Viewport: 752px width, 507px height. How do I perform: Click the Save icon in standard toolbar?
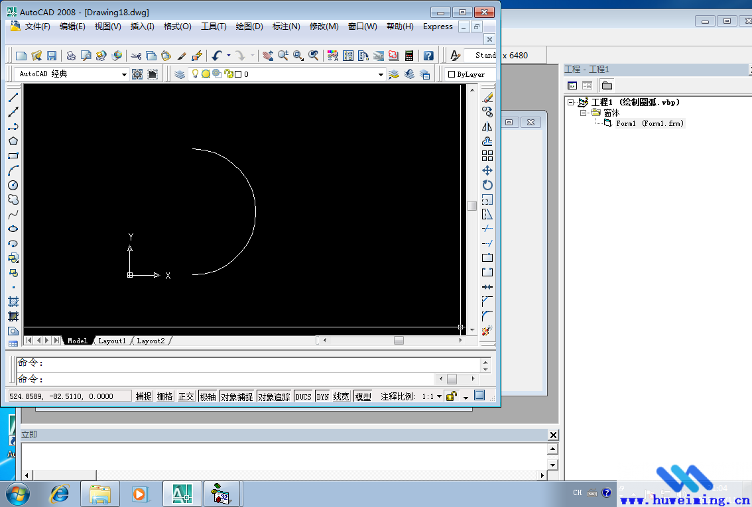click(52, 56)
